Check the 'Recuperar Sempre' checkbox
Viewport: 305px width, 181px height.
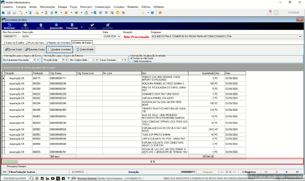5,166
